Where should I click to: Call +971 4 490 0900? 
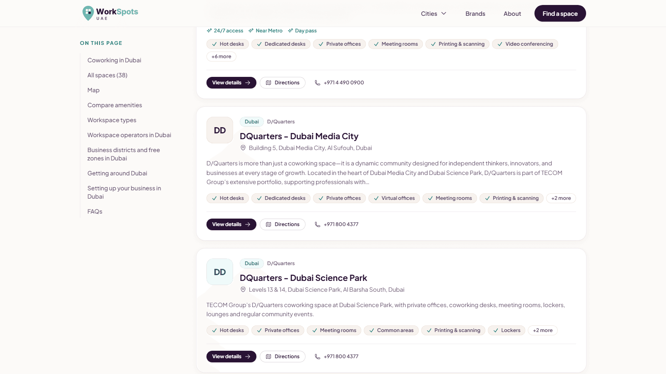tap(339, 83)
